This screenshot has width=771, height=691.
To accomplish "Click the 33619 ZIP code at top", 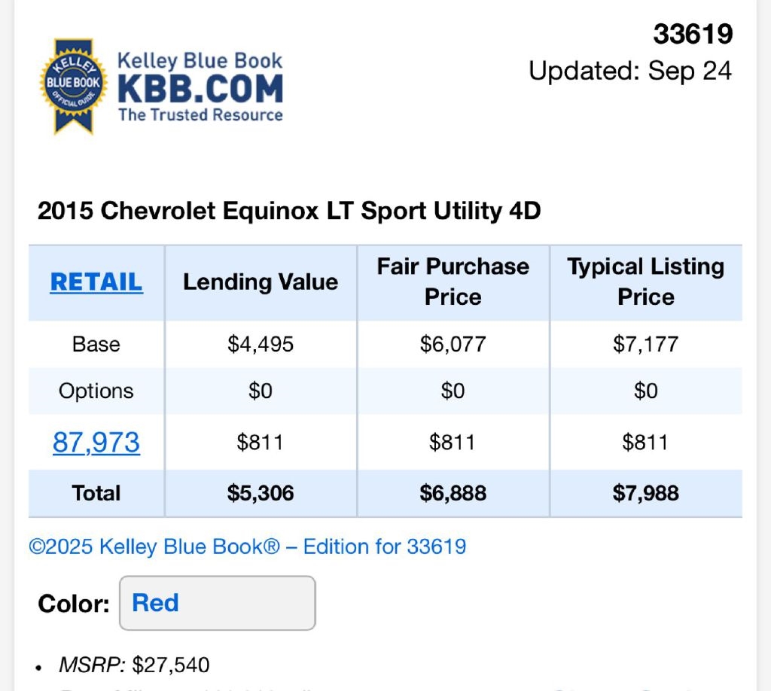I will [693, 35].
